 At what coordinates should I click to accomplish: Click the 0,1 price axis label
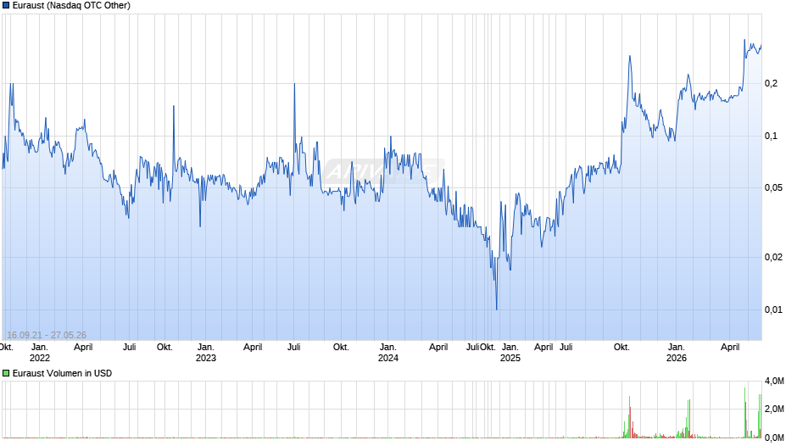tap(771, 136)
